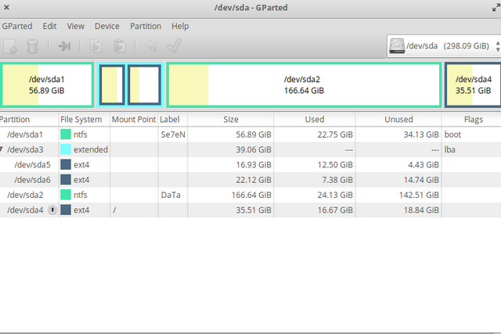Click the New partition toolbar icon
Screen dimensions: 501x334
tap(11, 46)
